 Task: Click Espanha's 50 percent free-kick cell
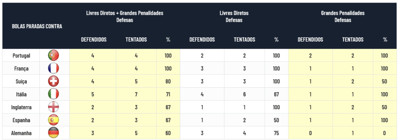click(x=276, y=120)
